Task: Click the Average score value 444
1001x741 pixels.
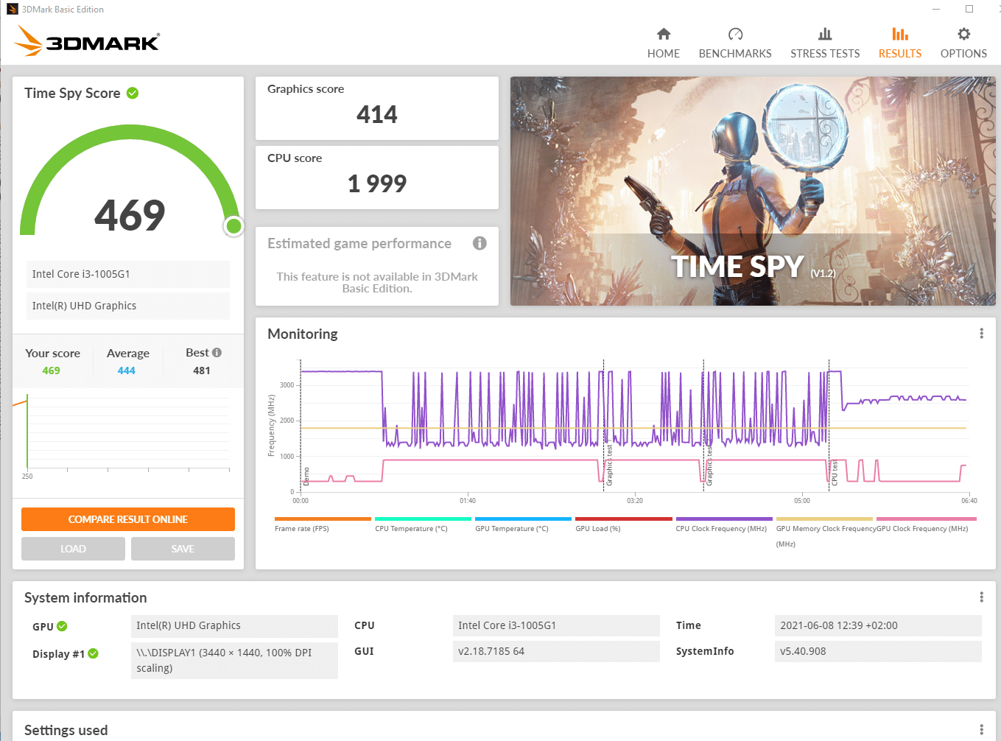Action: click(x=127, y=370)
